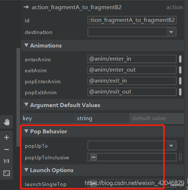Open the resource picker for exitAnim

[x=180, y=70]
